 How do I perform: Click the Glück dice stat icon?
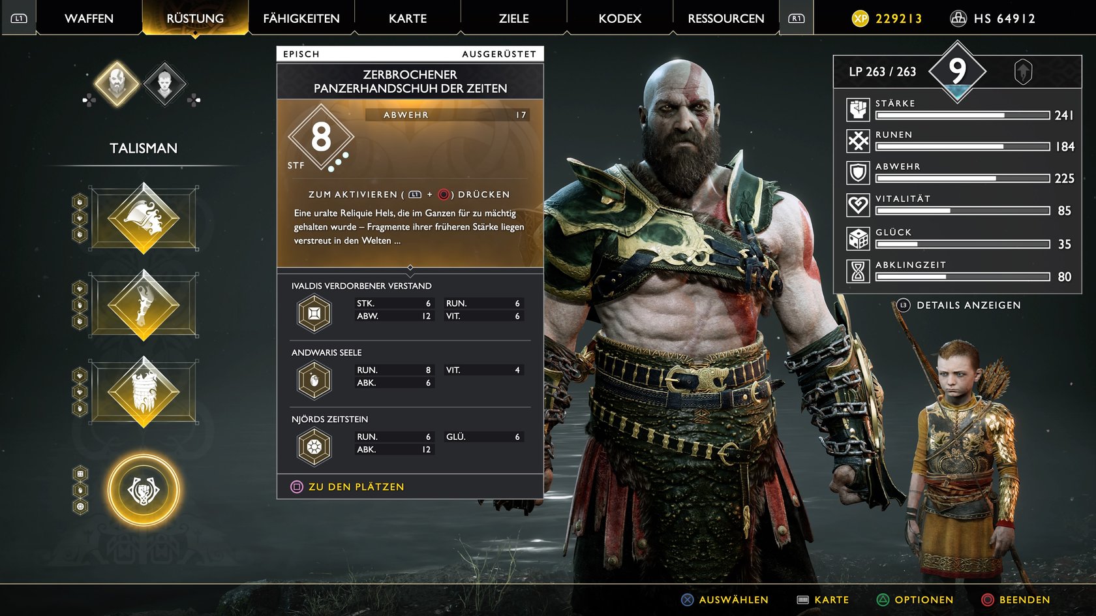pos(858,239)
